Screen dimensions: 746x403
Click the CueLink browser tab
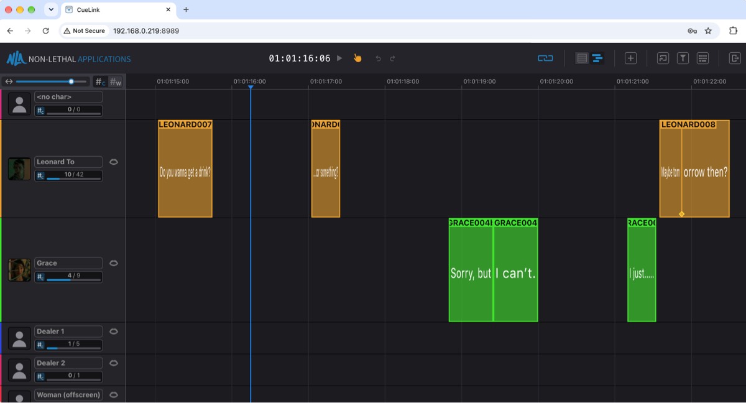tap(119, 10)
